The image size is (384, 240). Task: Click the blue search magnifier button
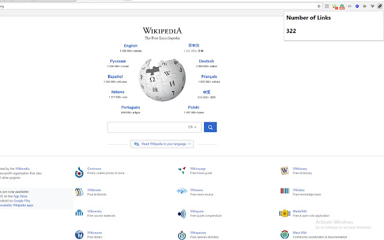[x=211, y=127]
